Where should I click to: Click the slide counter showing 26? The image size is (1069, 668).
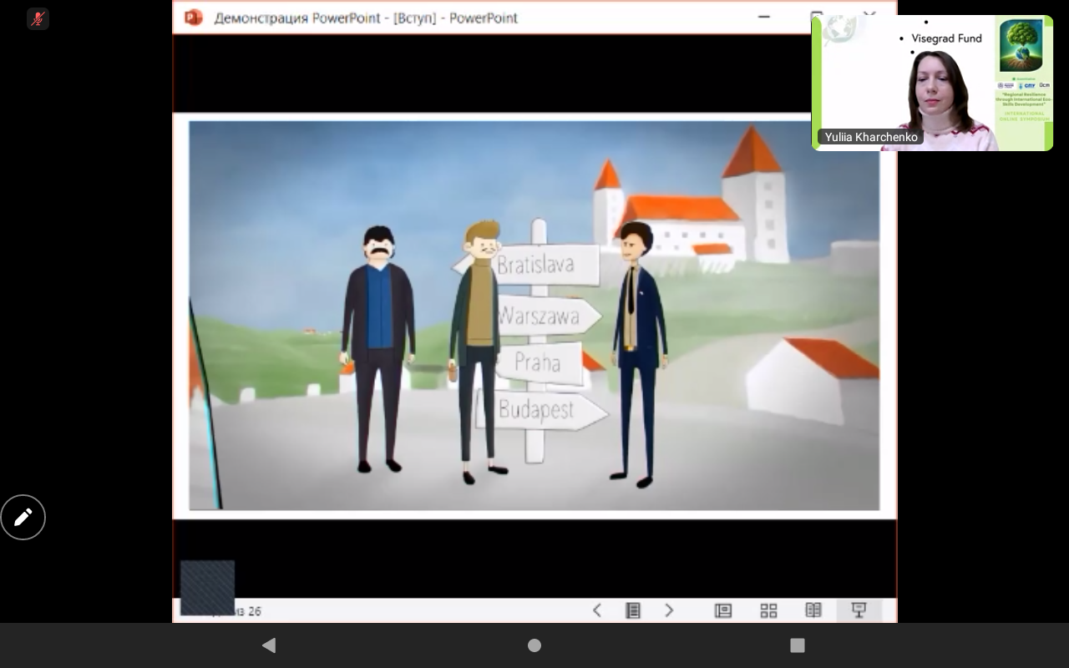[246, 611]
